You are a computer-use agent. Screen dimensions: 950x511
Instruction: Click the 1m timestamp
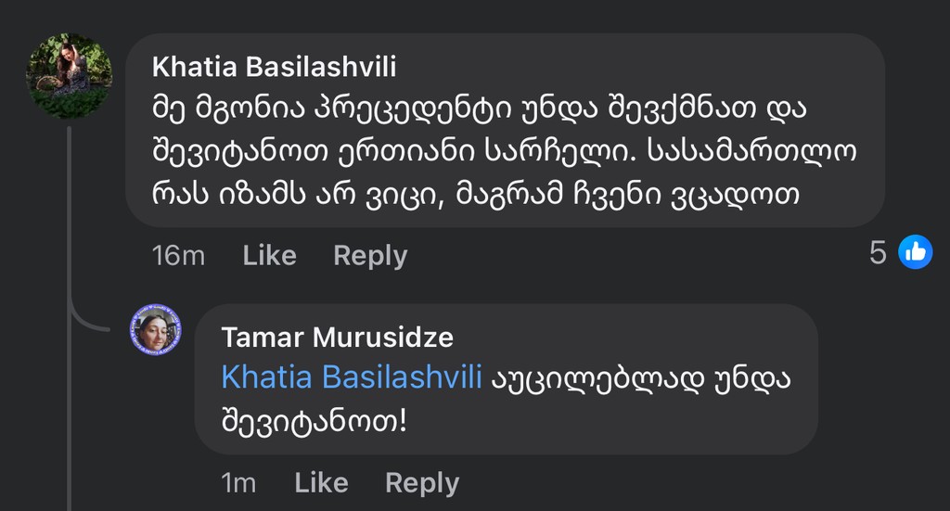click(238, 482)
